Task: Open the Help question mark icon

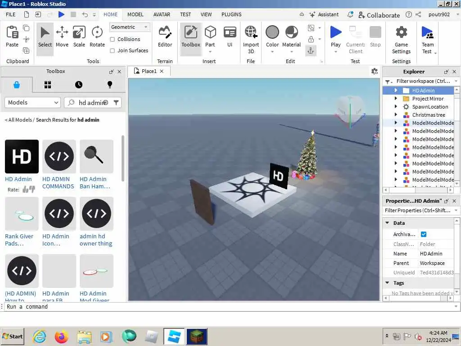Action: click(x=409, y=14)
